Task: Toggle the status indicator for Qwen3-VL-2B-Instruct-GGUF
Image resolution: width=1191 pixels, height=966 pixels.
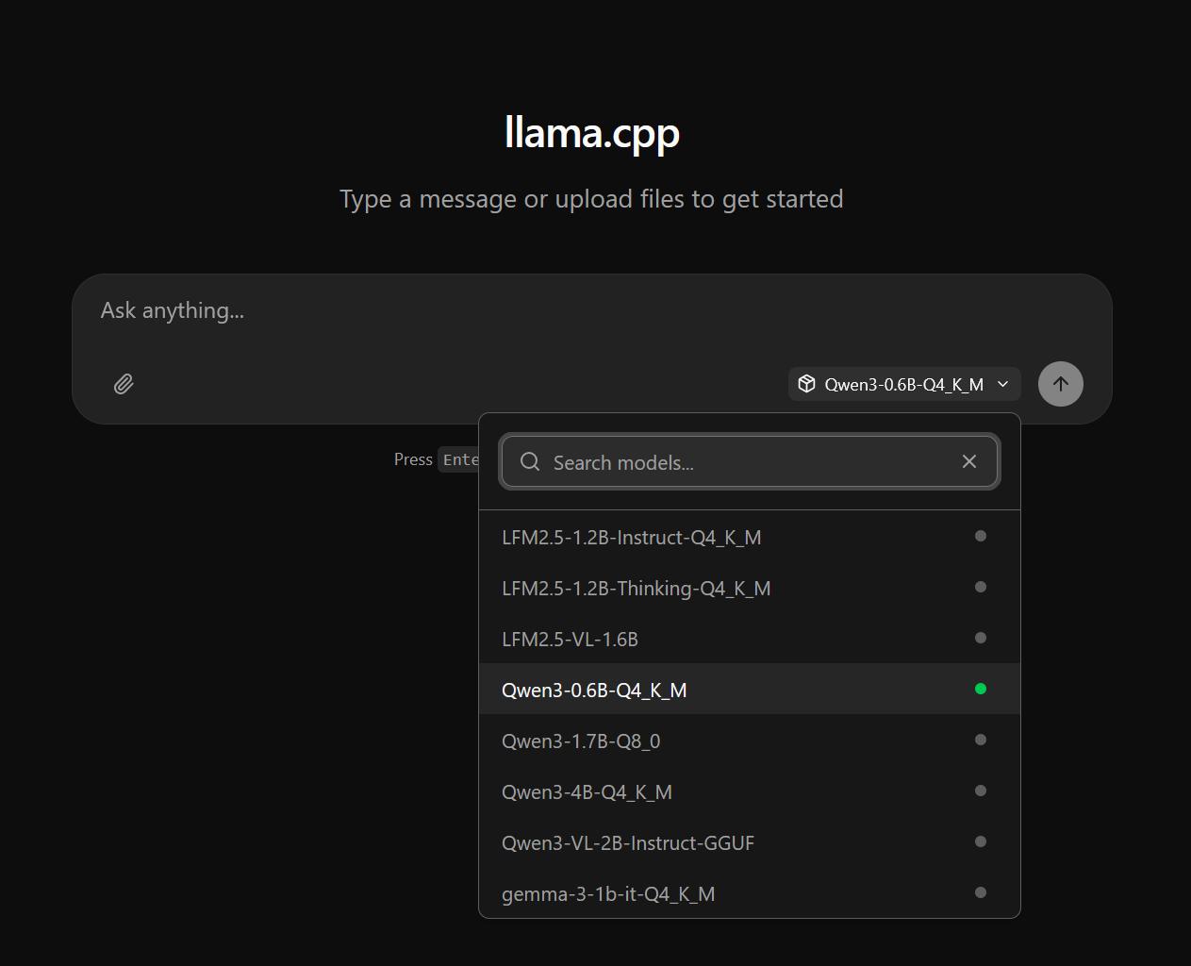Action: [981, 841]
